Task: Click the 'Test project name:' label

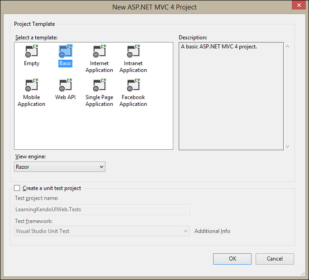Action: click(x=37, y=198)
